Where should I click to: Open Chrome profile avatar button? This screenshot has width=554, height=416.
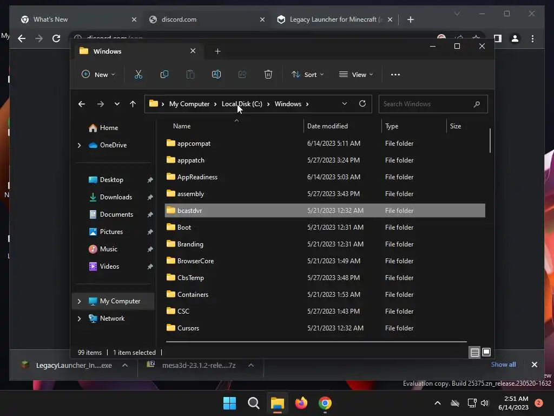click(x=515, y=38)
